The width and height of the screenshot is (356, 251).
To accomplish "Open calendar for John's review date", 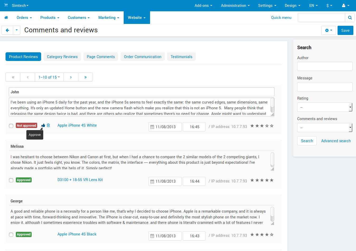I will click(152, 127).
